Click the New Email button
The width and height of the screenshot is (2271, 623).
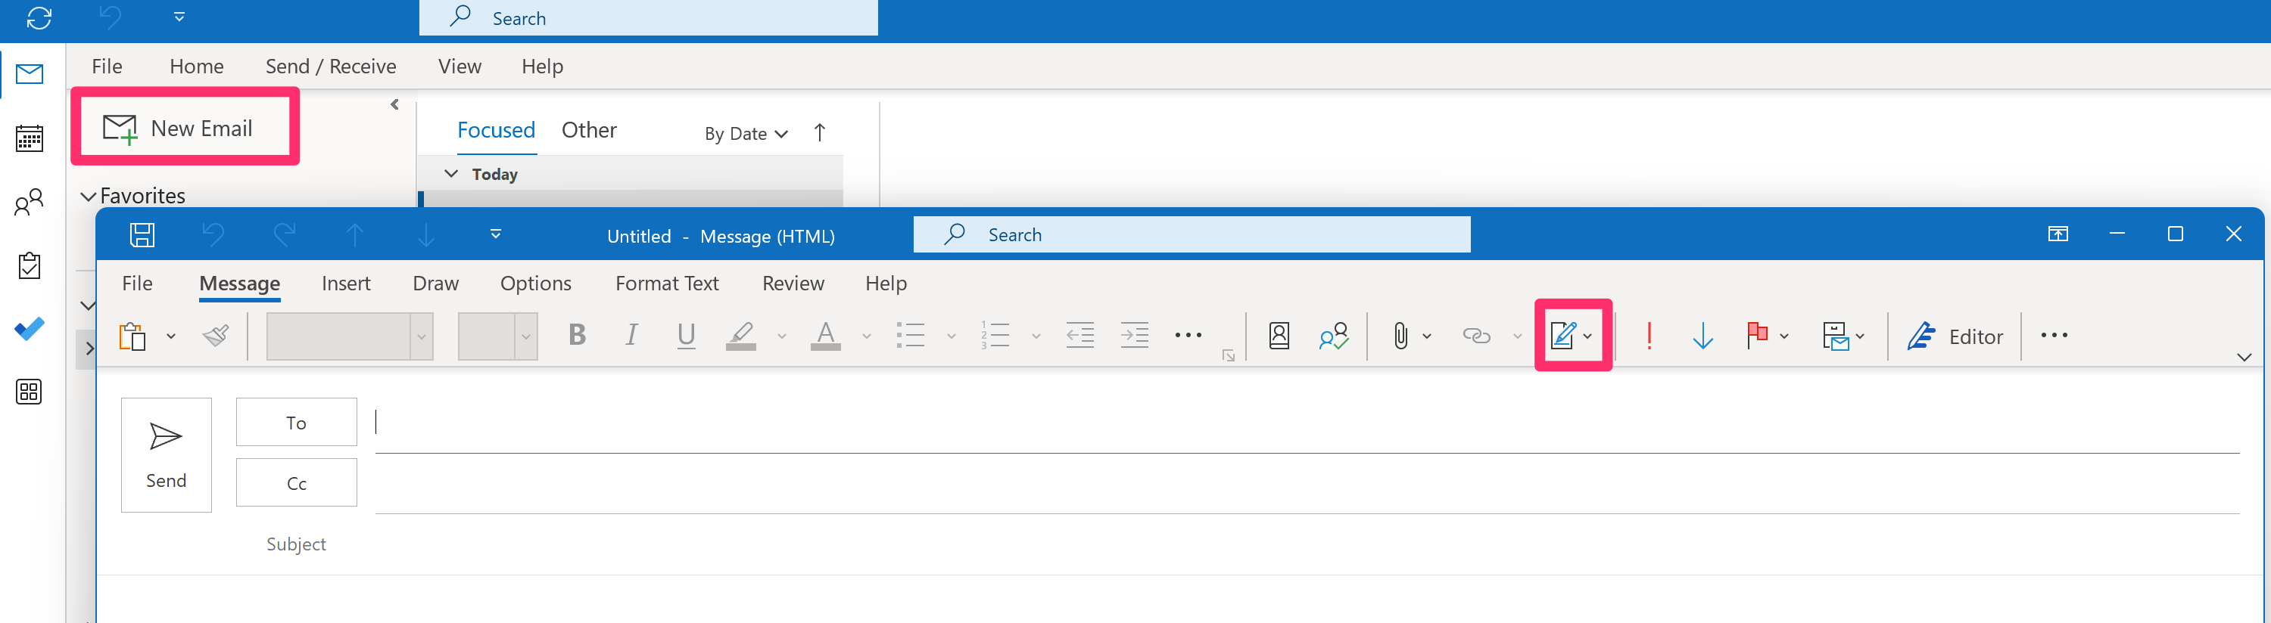pyautogui.click(x=185, y=129)
